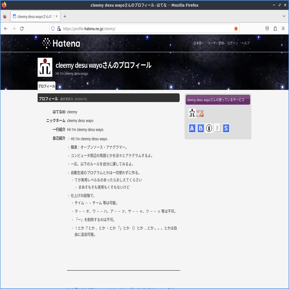Open Hatena Blog pen service icon

pos(209,128)
